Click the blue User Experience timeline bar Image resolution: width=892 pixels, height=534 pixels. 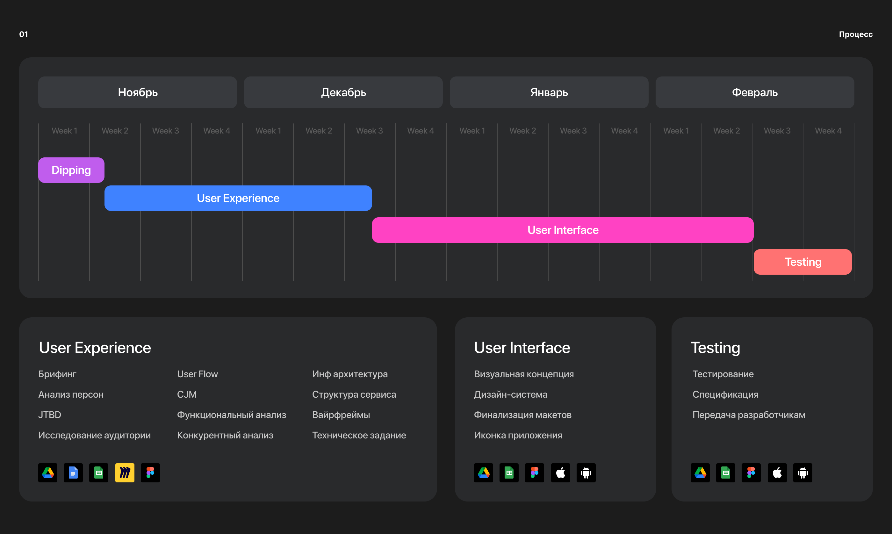(x=238, y=198)
